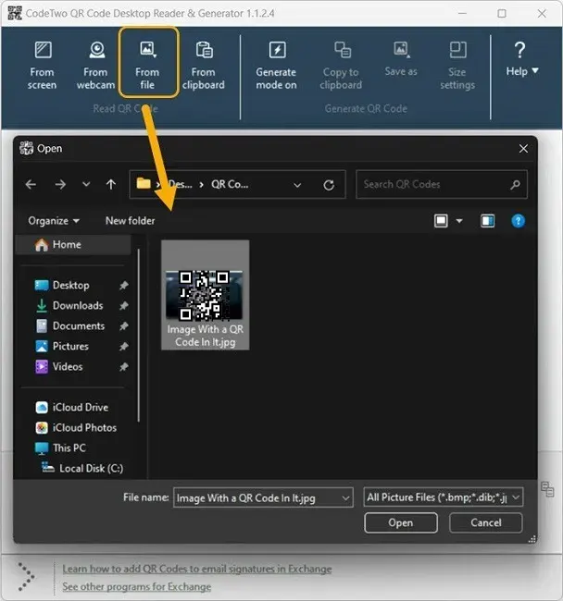Image resolution: width=563 pixels, height=601 pixels.
Task: Open Size settings
Action: pos(457,64)
